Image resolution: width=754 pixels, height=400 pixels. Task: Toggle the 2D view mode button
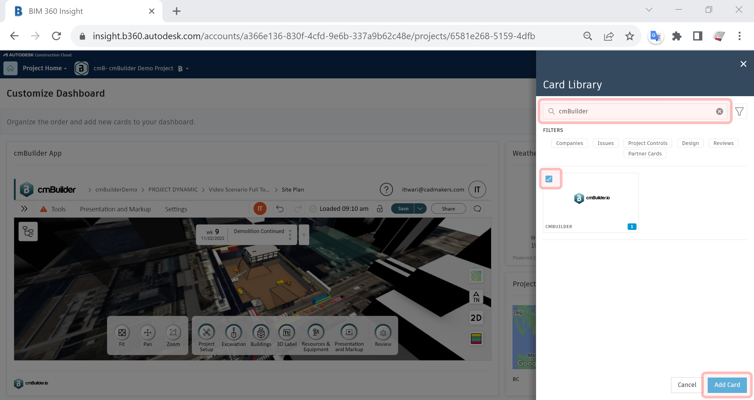(x=476, y=317)
